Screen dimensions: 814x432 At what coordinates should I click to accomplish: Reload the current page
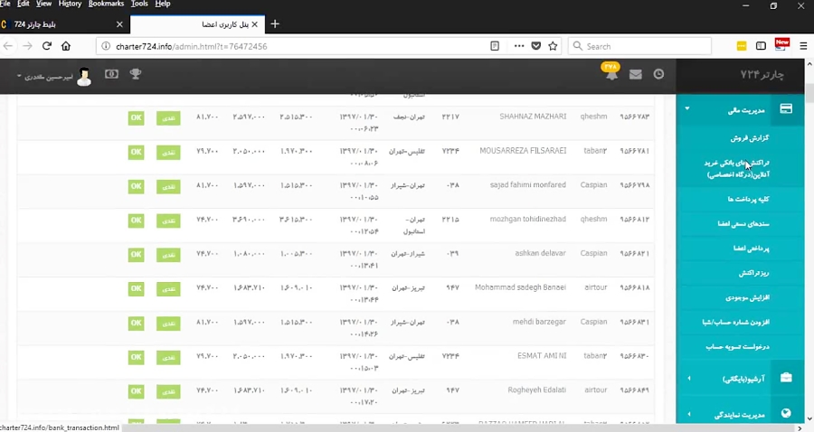coord(47,45)
